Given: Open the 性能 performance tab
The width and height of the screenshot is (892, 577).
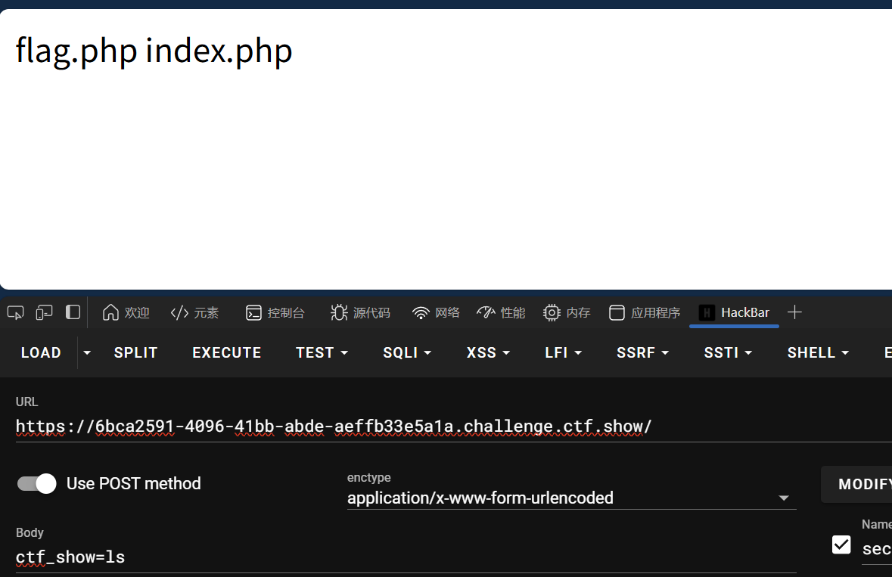Looking at the screenshot, I should click(x=501, y=312).
